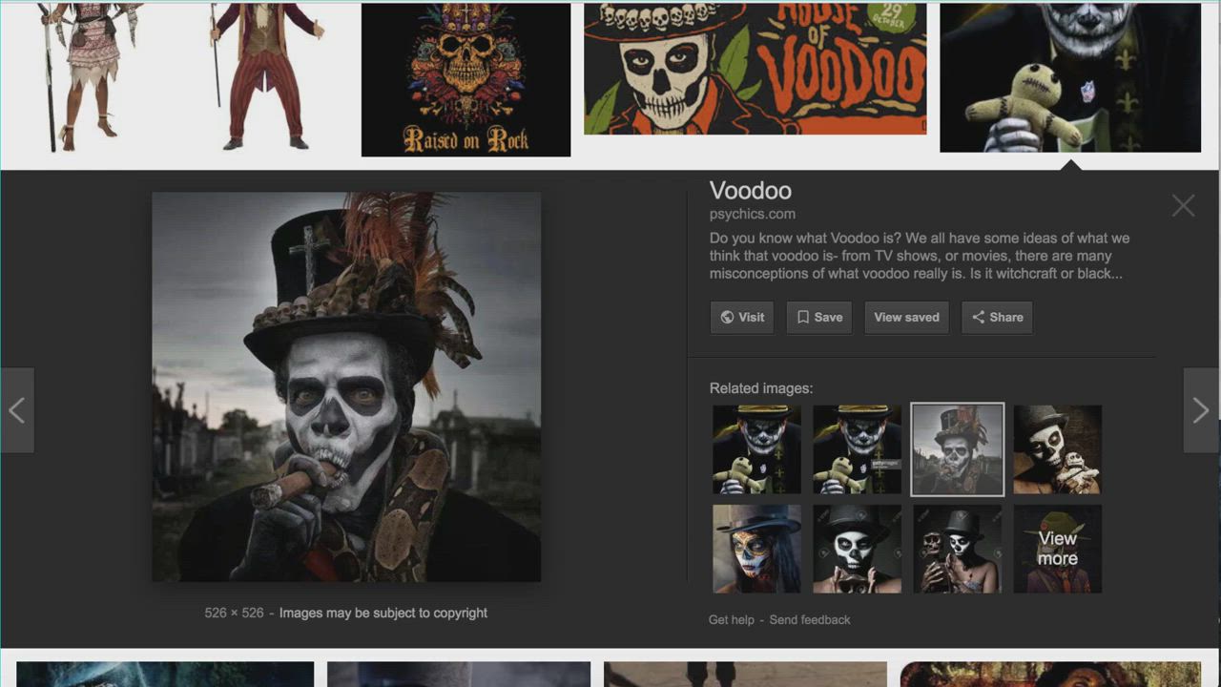1221x687 pixels.
Task: Select the first related image with voodoo doll
Action: pos(756,449)
